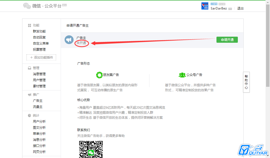Click the green 公众号广告 people icon
Image resolution: width=270 pixels, height=158 pixels.
pyautogui.click(x=182, y=75)
